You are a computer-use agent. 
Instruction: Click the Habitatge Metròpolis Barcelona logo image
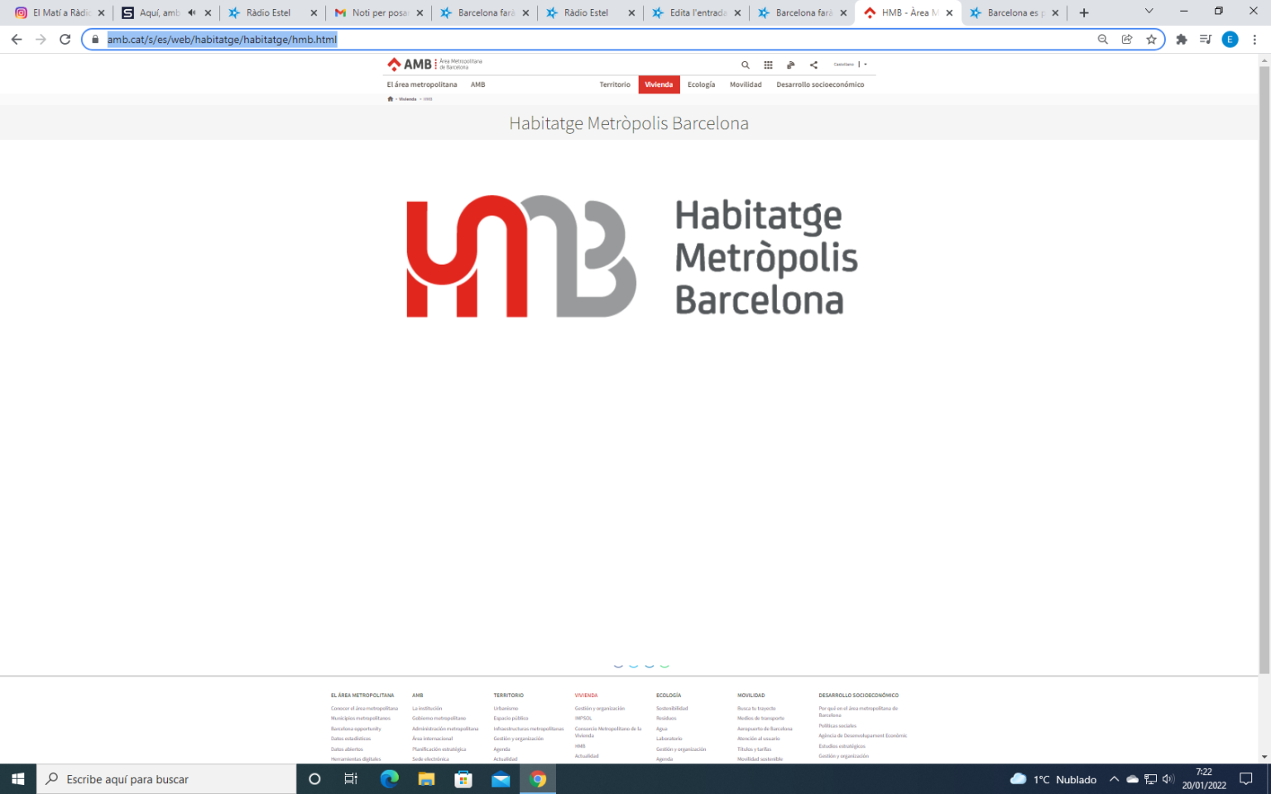pyautogui.click(x=632, y=256)
